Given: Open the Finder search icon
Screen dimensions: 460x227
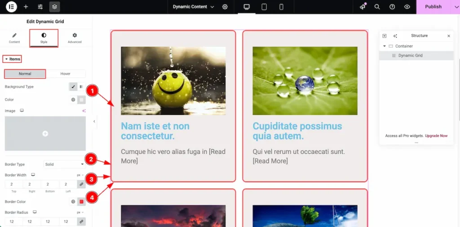Looking at the screenshot, I should click(377, 7).
